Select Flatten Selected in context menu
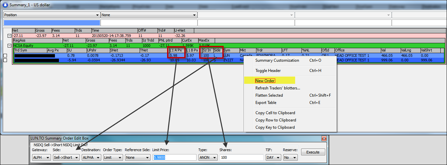 pos(269,95)
